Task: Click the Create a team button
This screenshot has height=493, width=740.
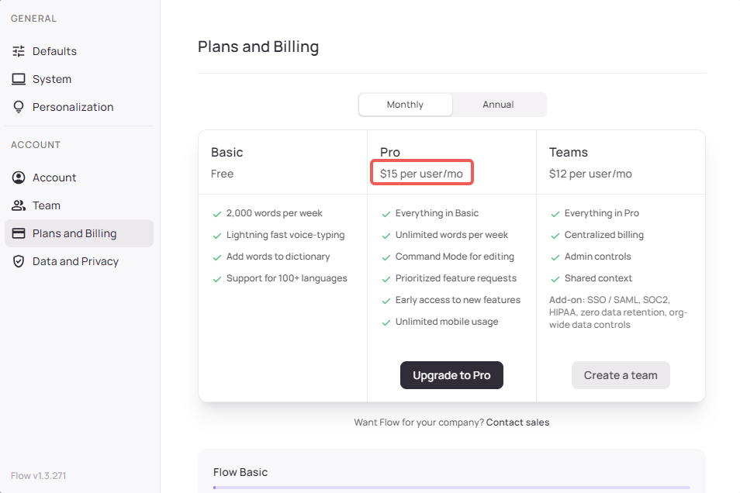Action: tap(621, 375)
